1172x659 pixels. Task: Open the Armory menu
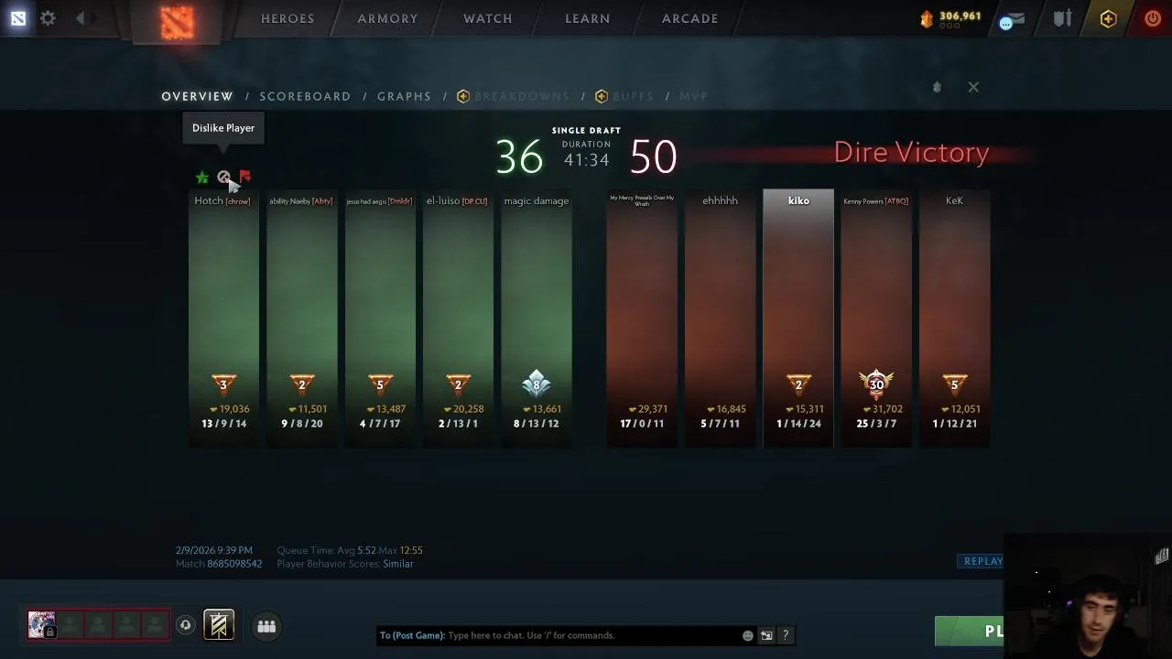click(387, 18)
